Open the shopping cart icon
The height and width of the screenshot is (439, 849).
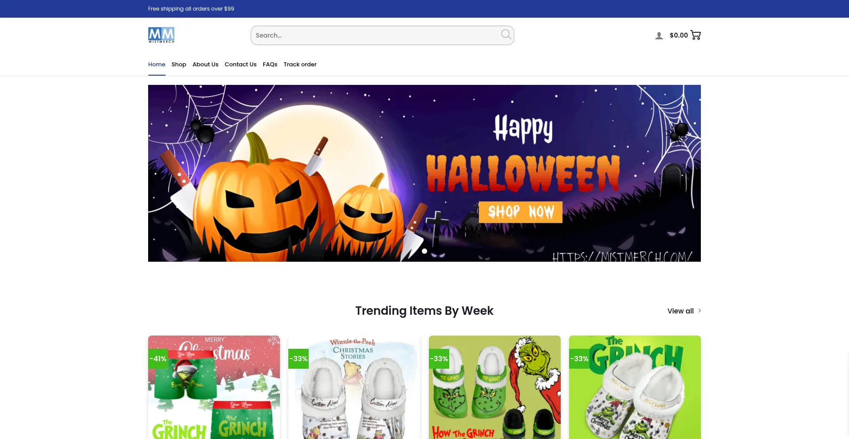[696, 35]
